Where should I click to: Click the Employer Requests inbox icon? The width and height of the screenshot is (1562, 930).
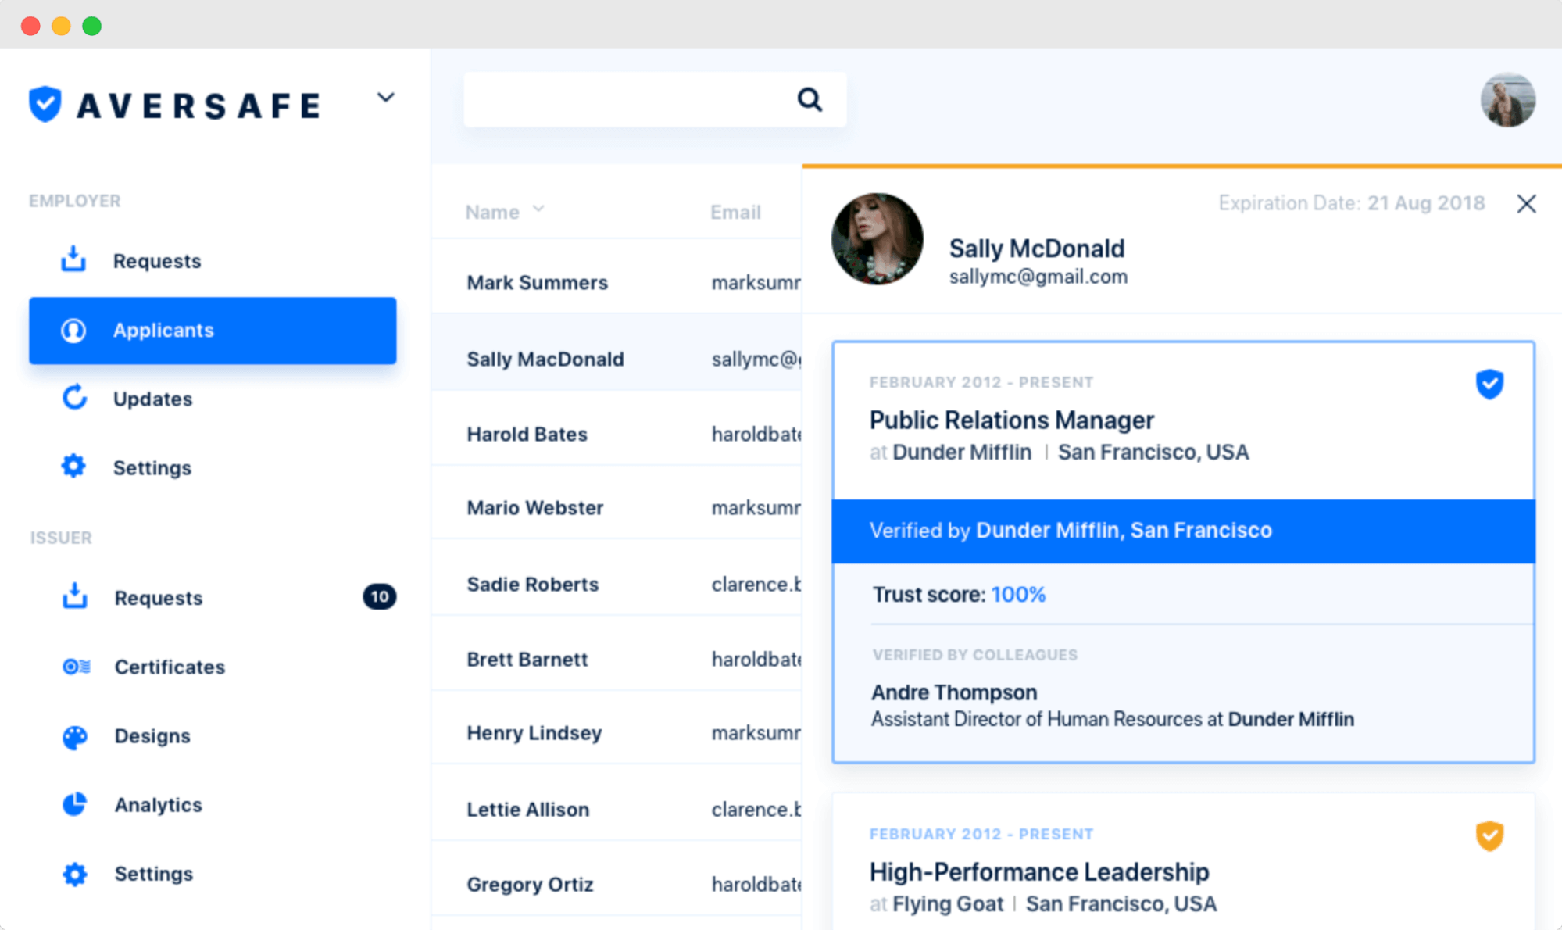(x=73, y=259)
